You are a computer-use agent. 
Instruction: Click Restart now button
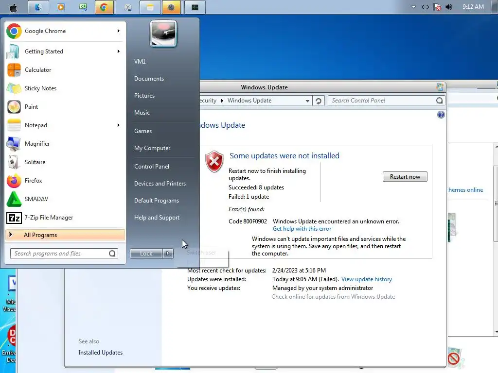[x=405, y=177]
